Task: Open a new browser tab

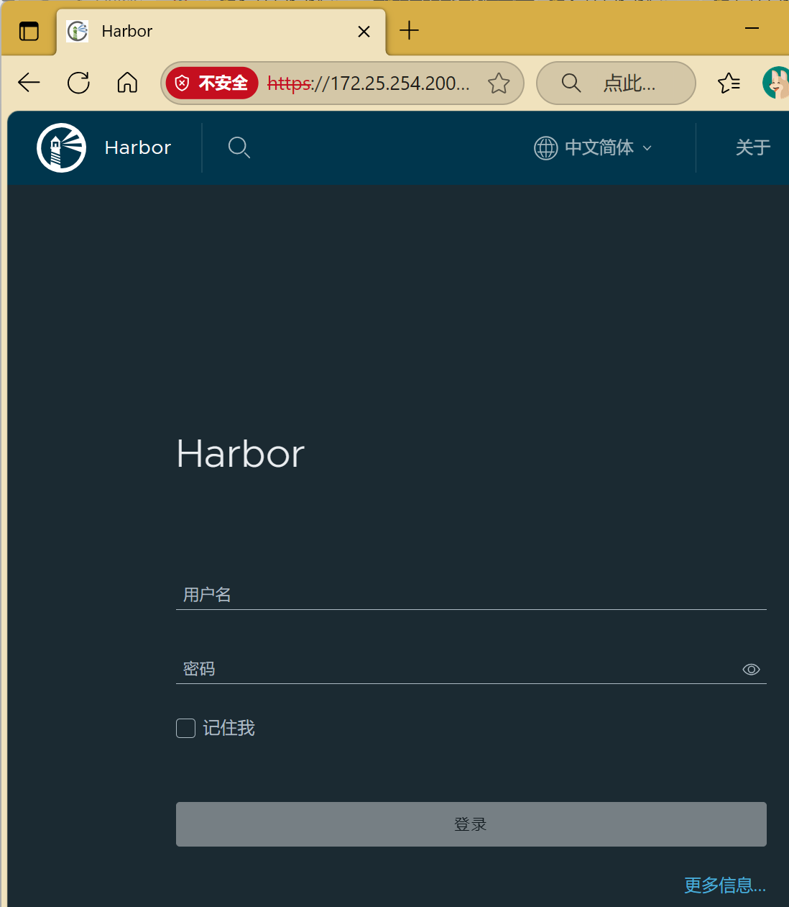Action: [x=409, y=30]
